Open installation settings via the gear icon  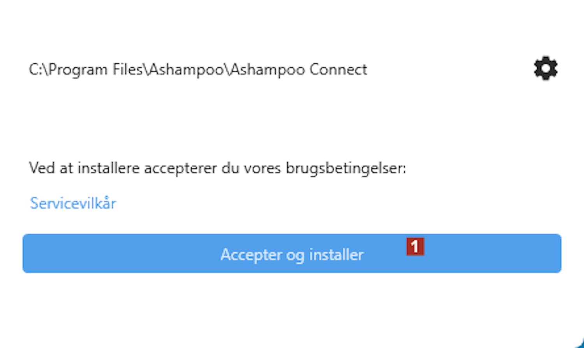coord(545,69)
